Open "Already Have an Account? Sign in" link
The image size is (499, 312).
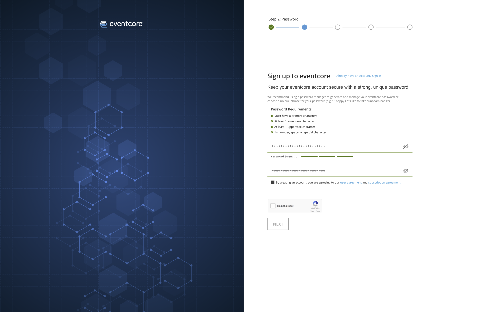359,76
